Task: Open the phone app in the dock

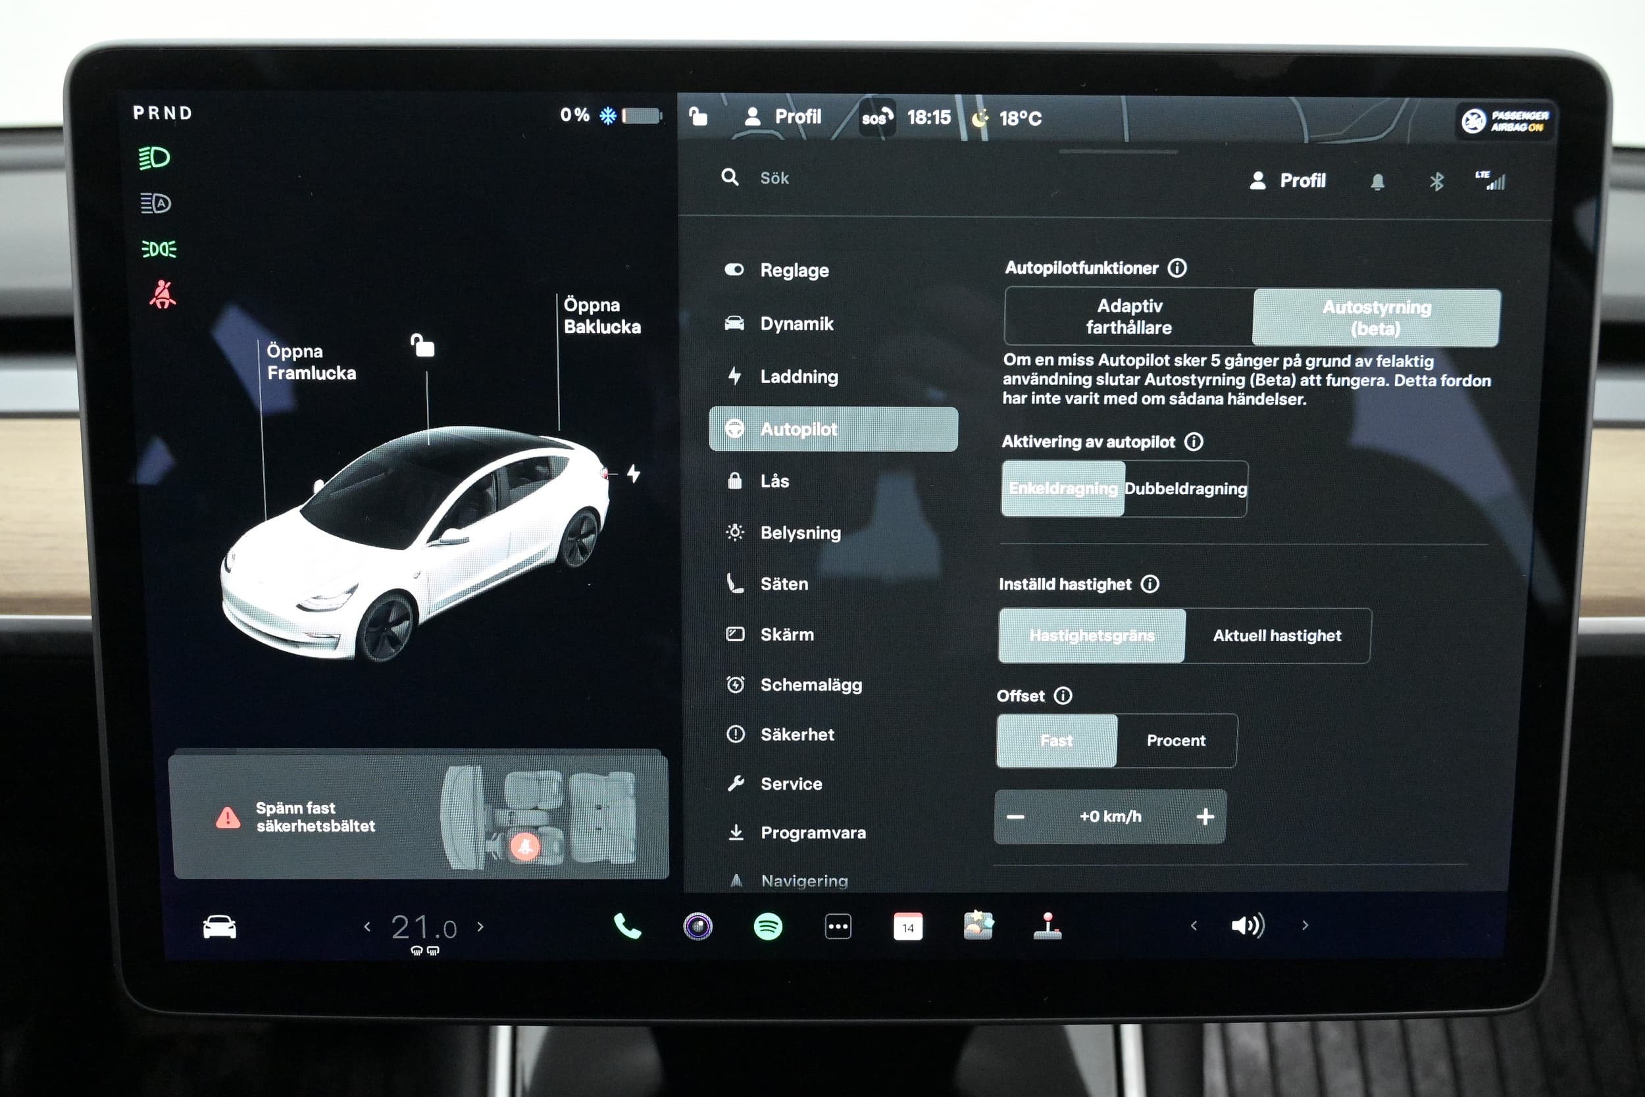Action: point(626,927)
